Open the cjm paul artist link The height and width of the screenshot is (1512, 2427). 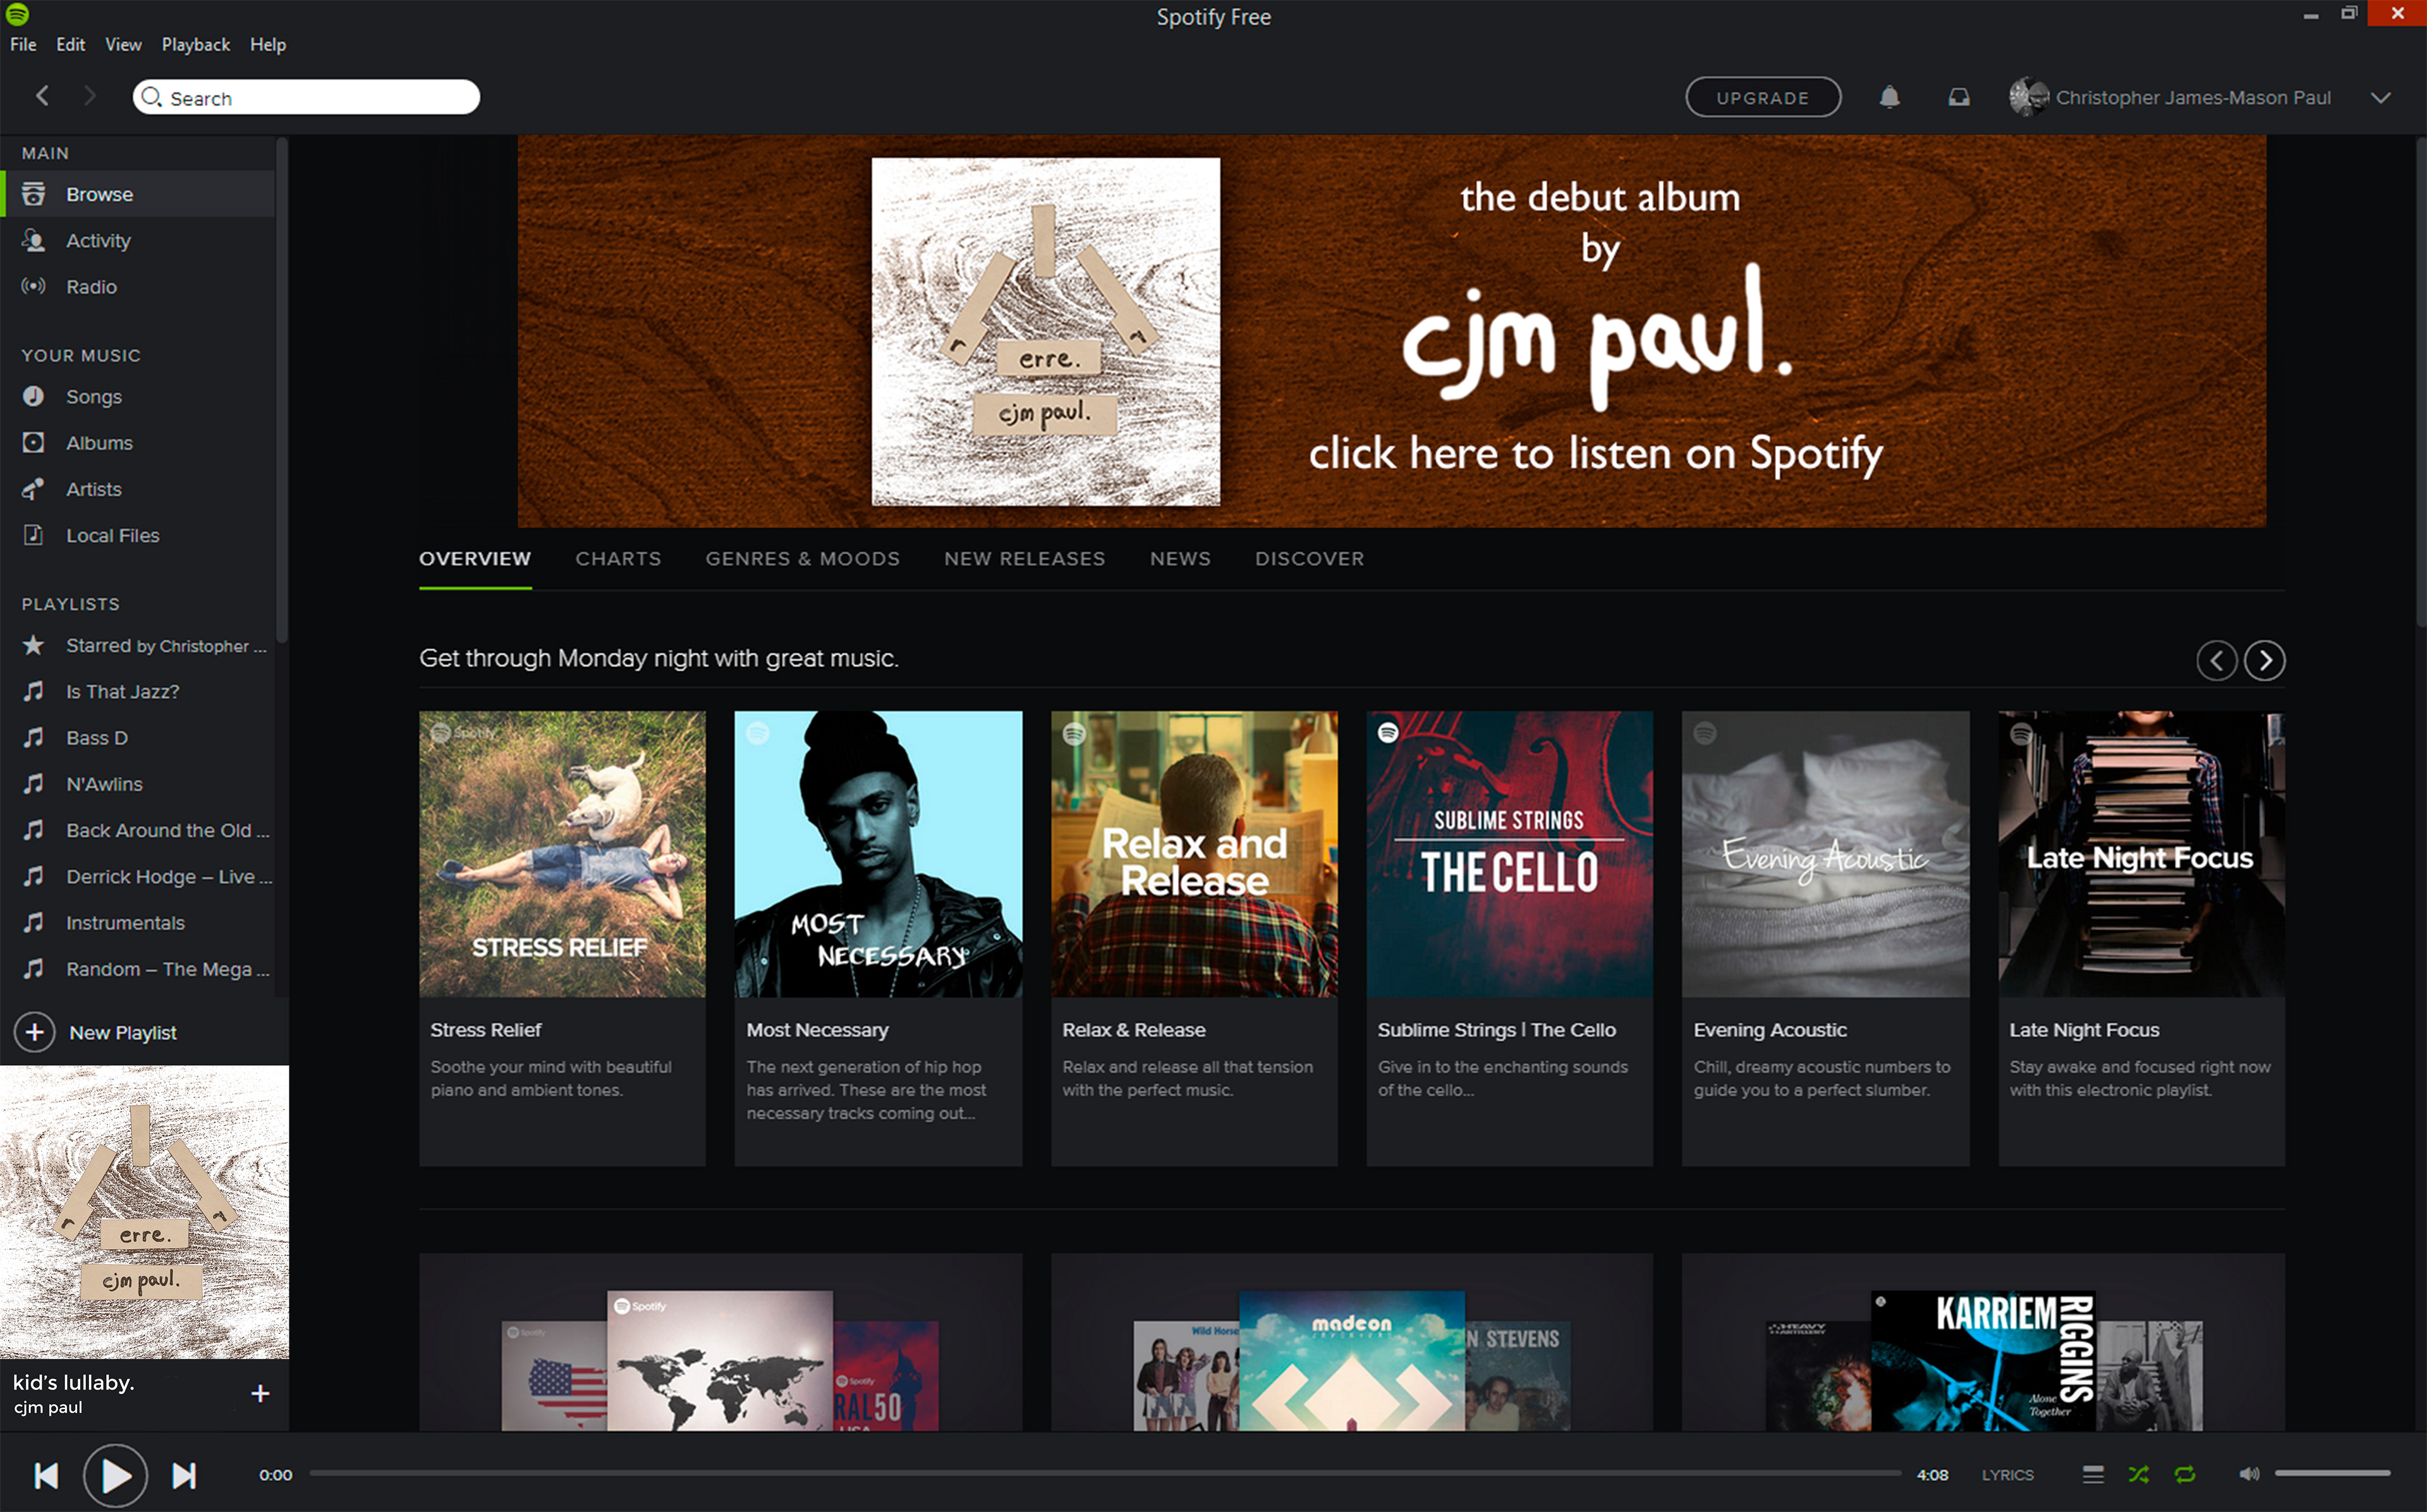point(48,1407)
